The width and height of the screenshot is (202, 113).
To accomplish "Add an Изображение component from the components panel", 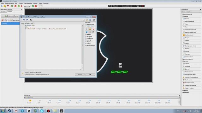I will pos(192,35).
